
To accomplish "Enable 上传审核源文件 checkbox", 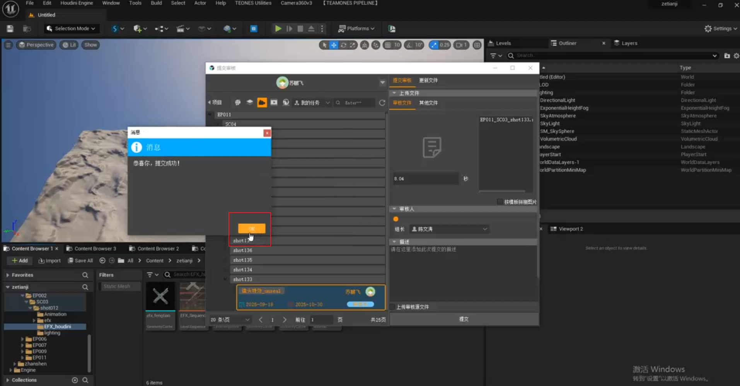I will [393, 307].
